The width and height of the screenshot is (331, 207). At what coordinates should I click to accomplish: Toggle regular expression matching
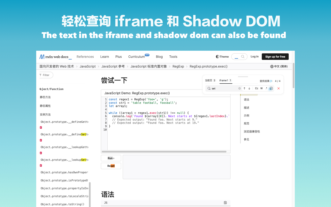click(266, 88)
